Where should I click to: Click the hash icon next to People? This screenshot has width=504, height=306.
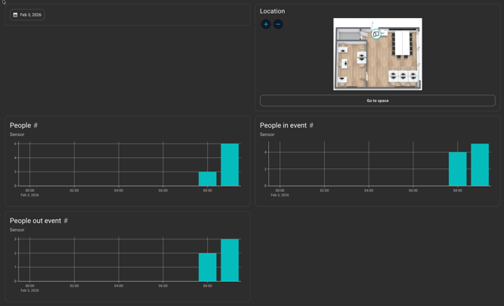(x=36, y=125)
